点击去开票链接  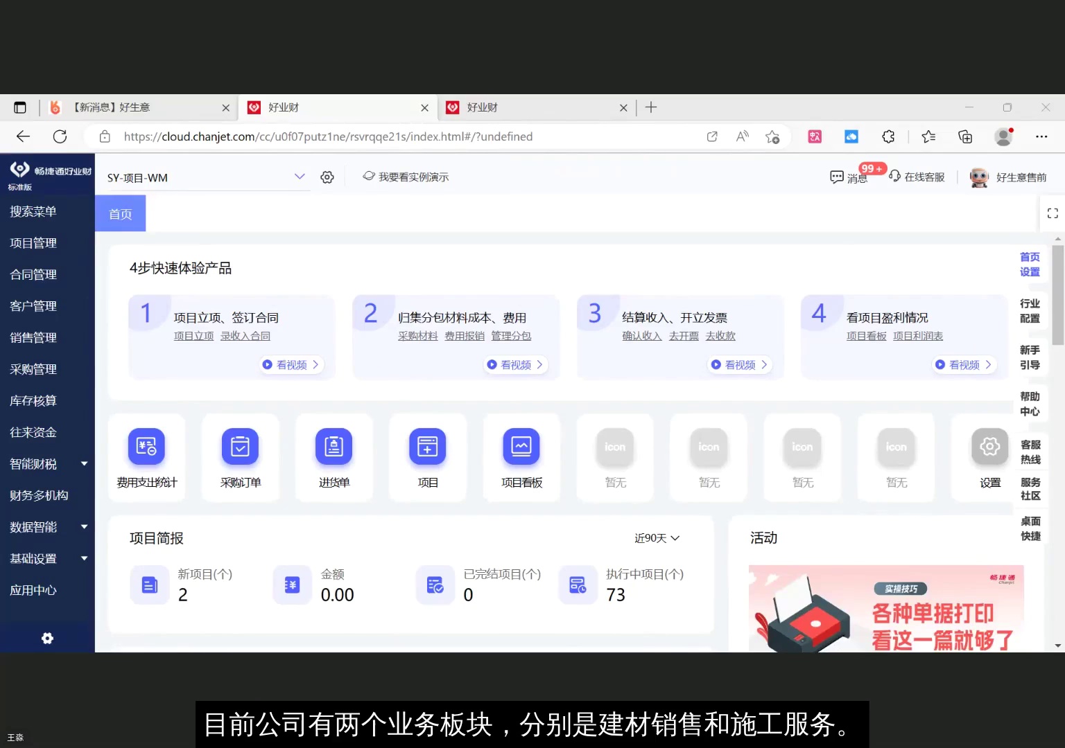pos(684,335)
